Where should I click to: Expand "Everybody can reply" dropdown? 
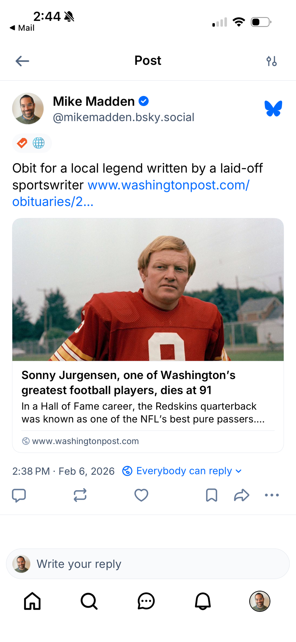tap(182, 471)
